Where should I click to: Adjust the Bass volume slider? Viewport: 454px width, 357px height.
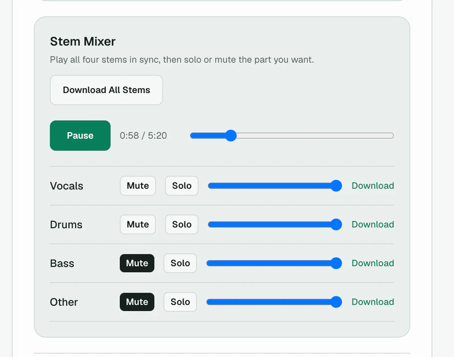tap(274, 263)
